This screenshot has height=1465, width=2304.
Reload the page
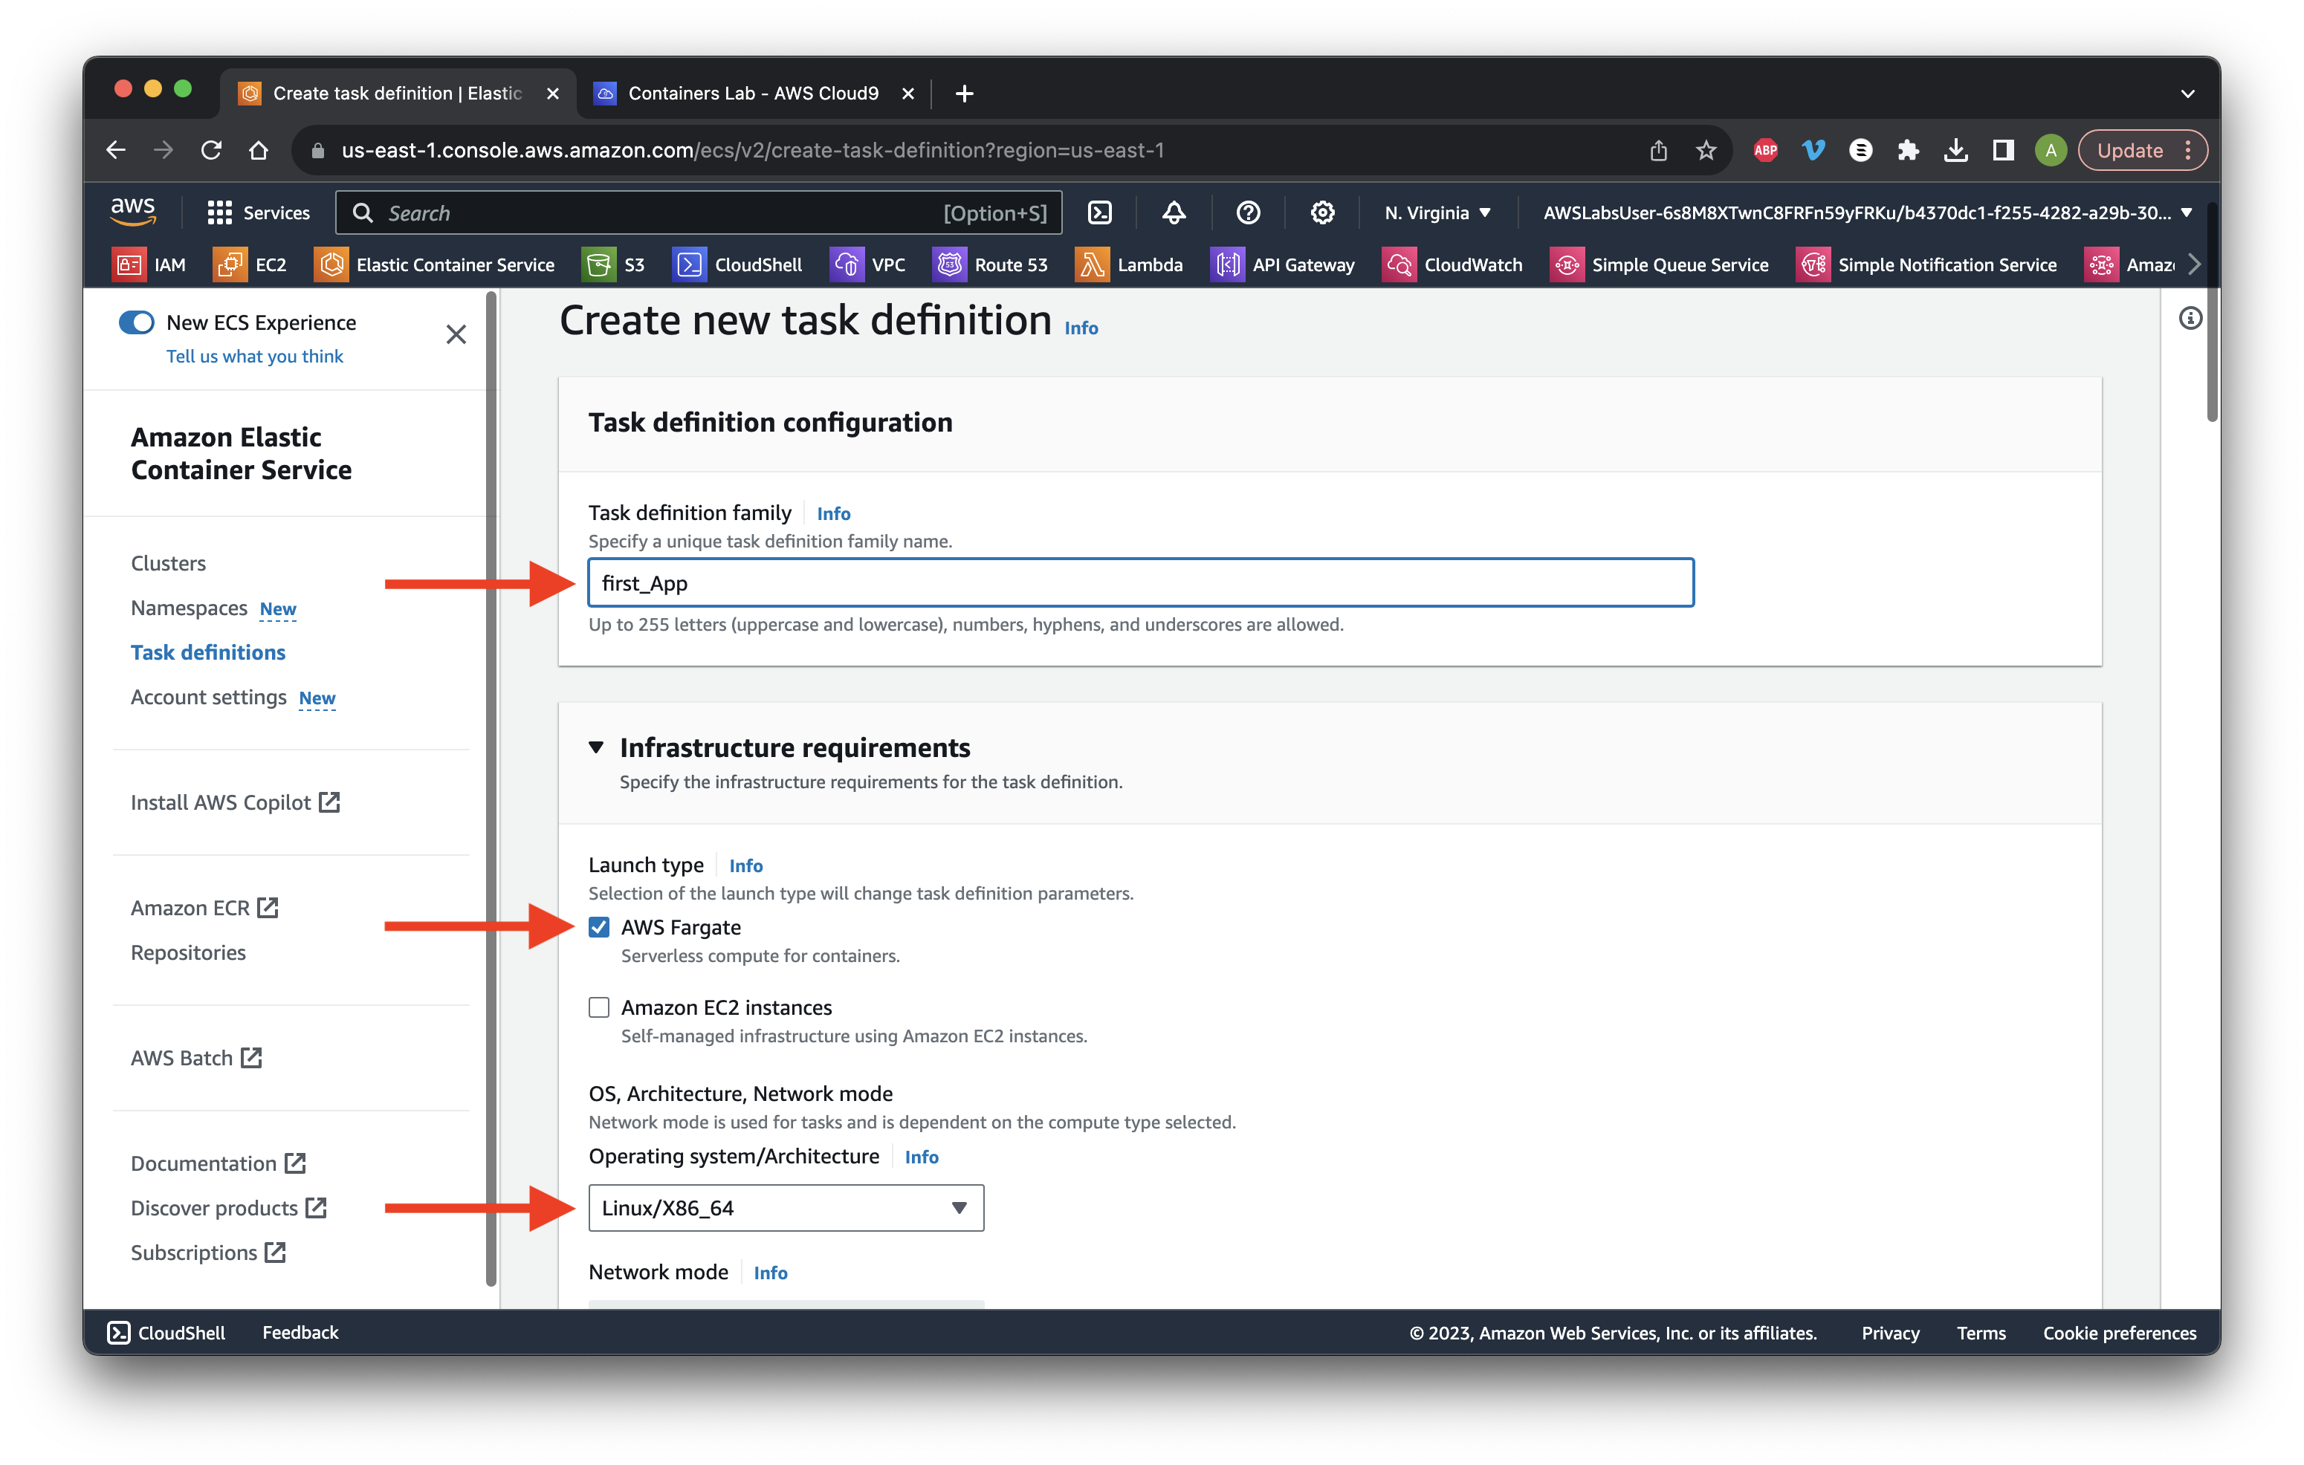coord(212,150)
